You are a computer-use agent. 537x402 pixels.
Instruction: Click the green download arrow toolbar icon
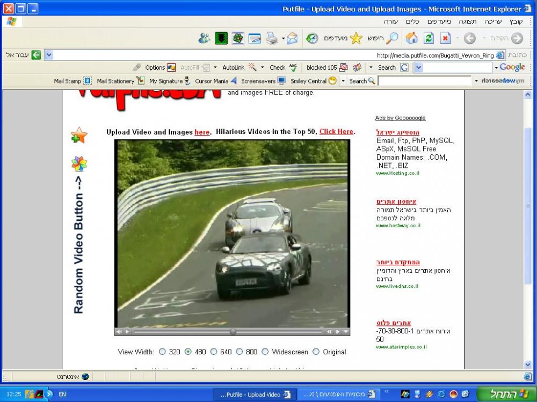tap(221, 38)
